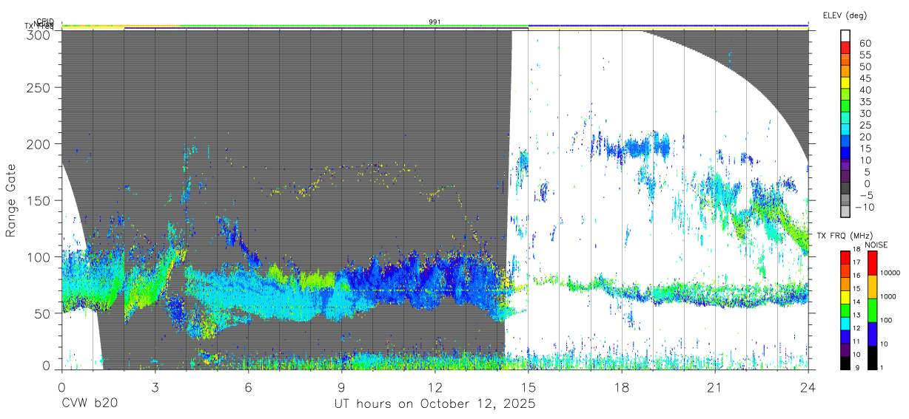Click the orange 1000 NOISE scale swatch

point(873,287)
